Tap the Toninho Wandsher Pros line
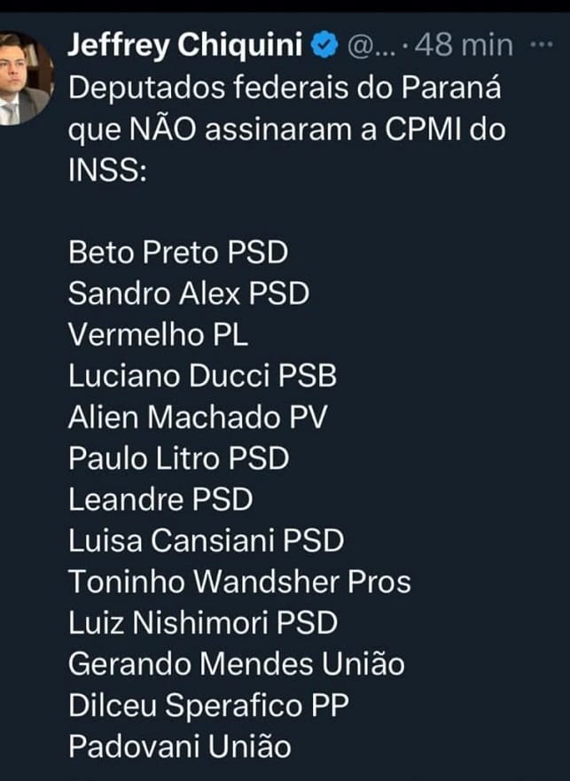This screenshot has height=781, width=570. [x=239, y=582]
